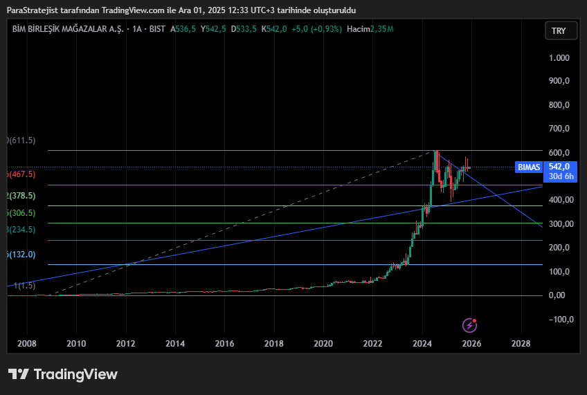This screenshot has width=587, height=395.
Task: Click the +5,0 (+0,93%) change value
Action: tap(317, 29)
